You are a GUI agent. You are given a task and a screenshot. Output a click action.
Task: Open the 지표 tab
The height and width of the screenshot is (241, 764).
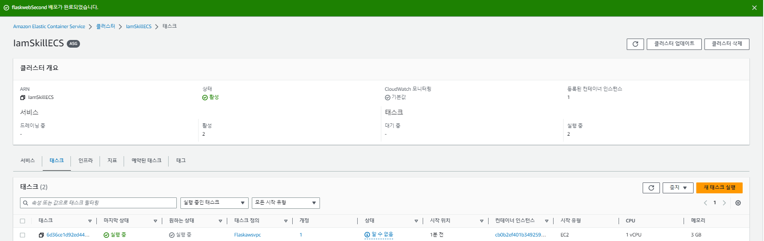[x=112, y=161]
